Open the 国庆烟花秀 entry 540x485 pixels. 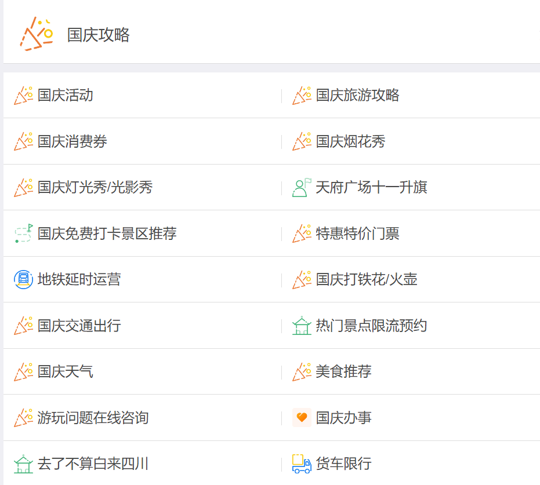click(x=350, y=141)
